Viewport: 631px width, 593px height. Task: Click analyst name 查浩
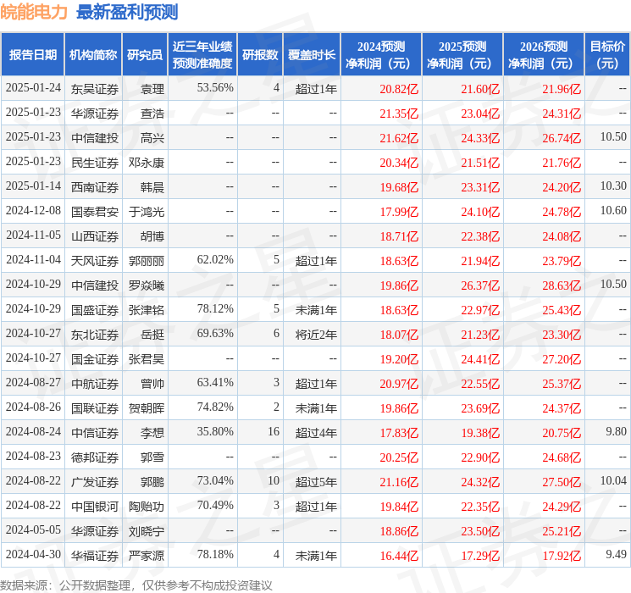point(152,114)
